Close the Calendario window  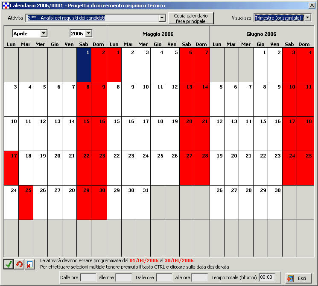coord(312,5)
